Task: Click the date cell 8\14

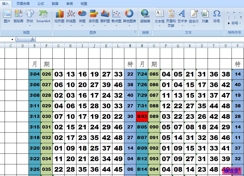Action: (x=142, y=169)
